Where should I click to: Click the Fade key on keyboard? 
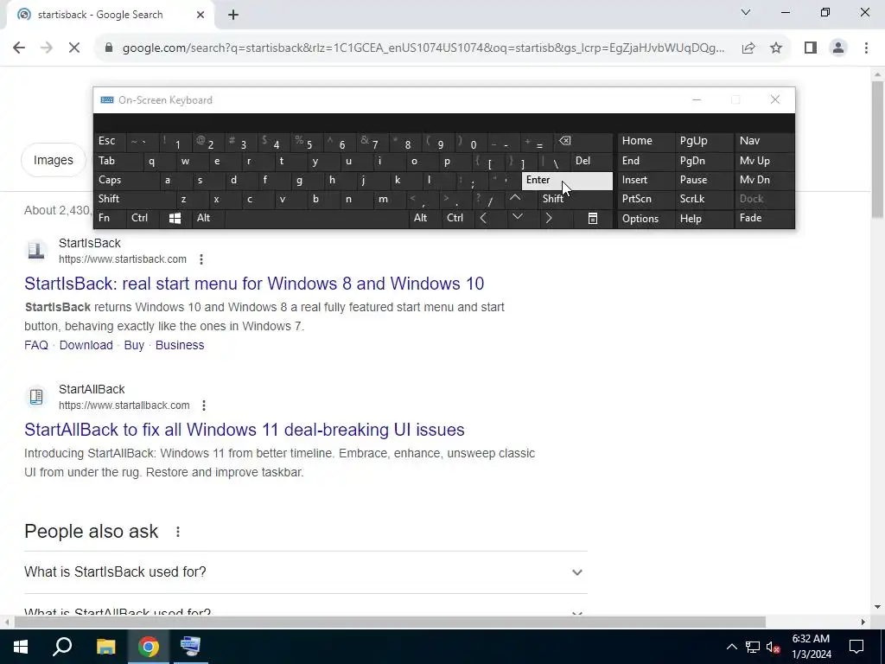click(764, 218)
